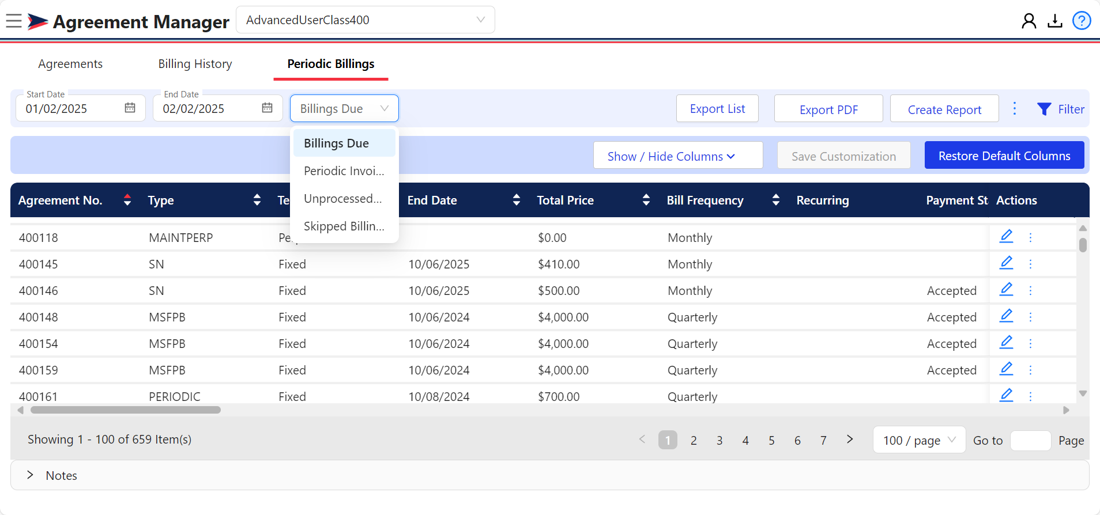Go to next page arrow

849,440
